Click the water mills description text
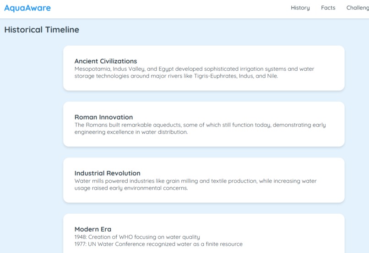The width and height of the screenshot is (369, 253). [195, 184]
